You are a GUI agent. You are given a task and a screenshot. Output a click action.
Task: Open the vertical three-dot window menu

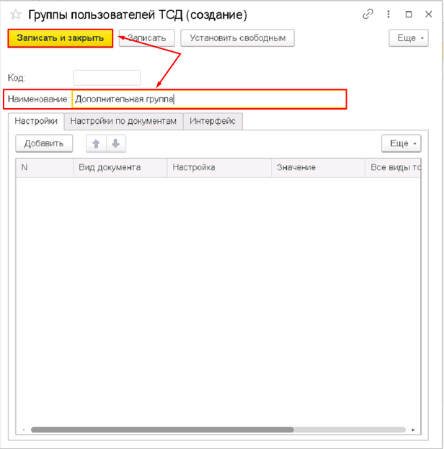coord(388,14)
